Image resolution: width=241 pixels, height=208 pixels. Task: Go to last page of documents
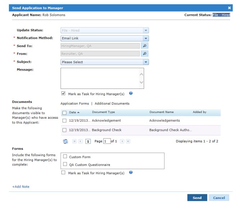point(128,141)
